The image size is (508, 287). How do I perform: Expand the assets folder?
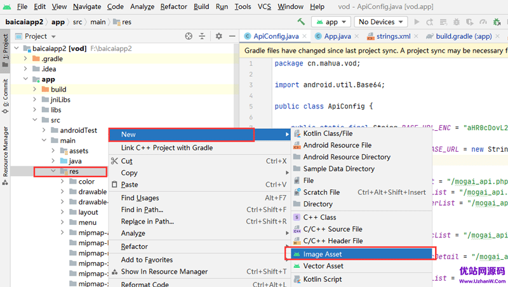click(x=53, y=150)
